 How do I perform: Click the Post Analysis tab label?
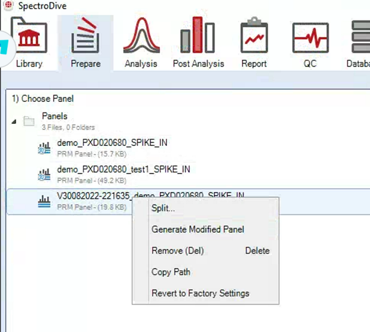click(198, 63)
